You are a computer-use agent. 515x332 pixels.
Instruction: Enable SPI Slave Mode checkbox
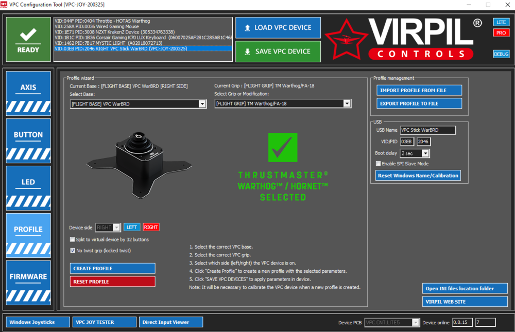379,164
